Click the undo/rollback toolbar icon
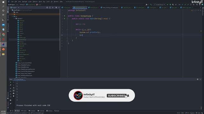The image size is (204, 114). [x=193, y=4]
